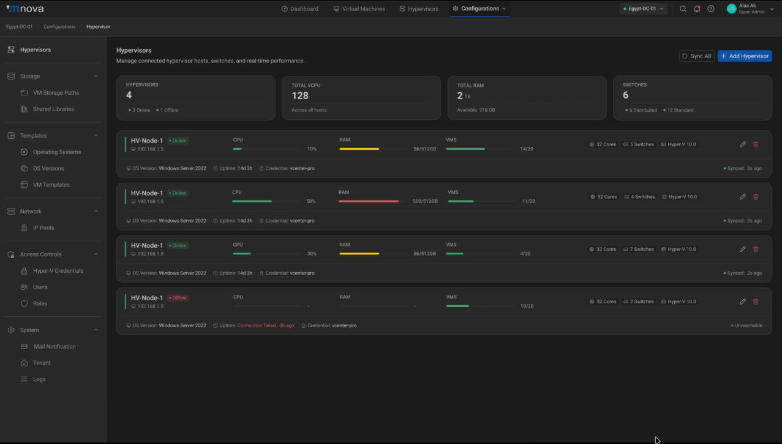Edit the Offline hypervisor row
782x444 pixels.
coord(742,302)
